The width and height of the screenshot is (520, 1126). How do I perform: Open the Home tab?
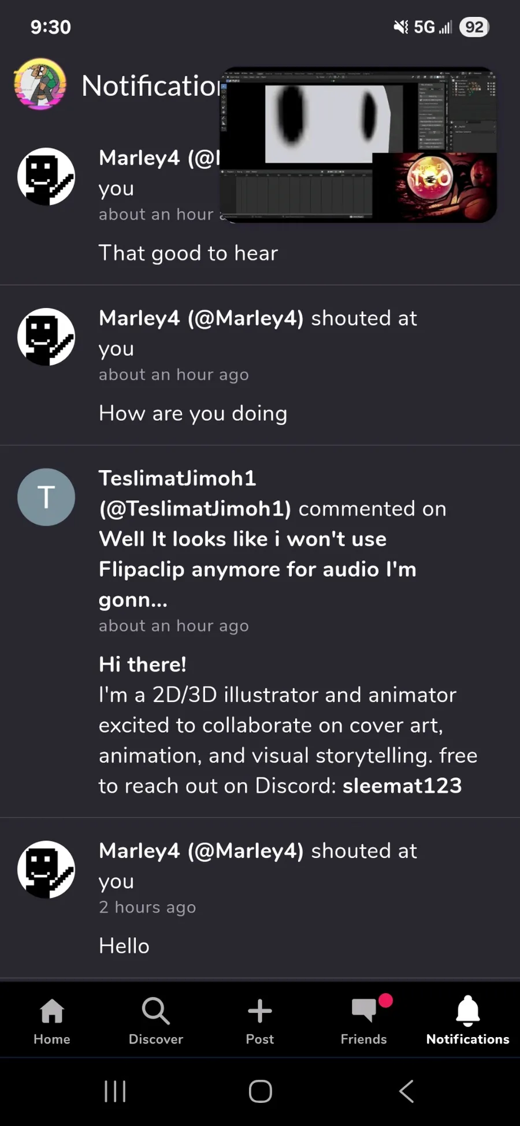(52, 1021)
